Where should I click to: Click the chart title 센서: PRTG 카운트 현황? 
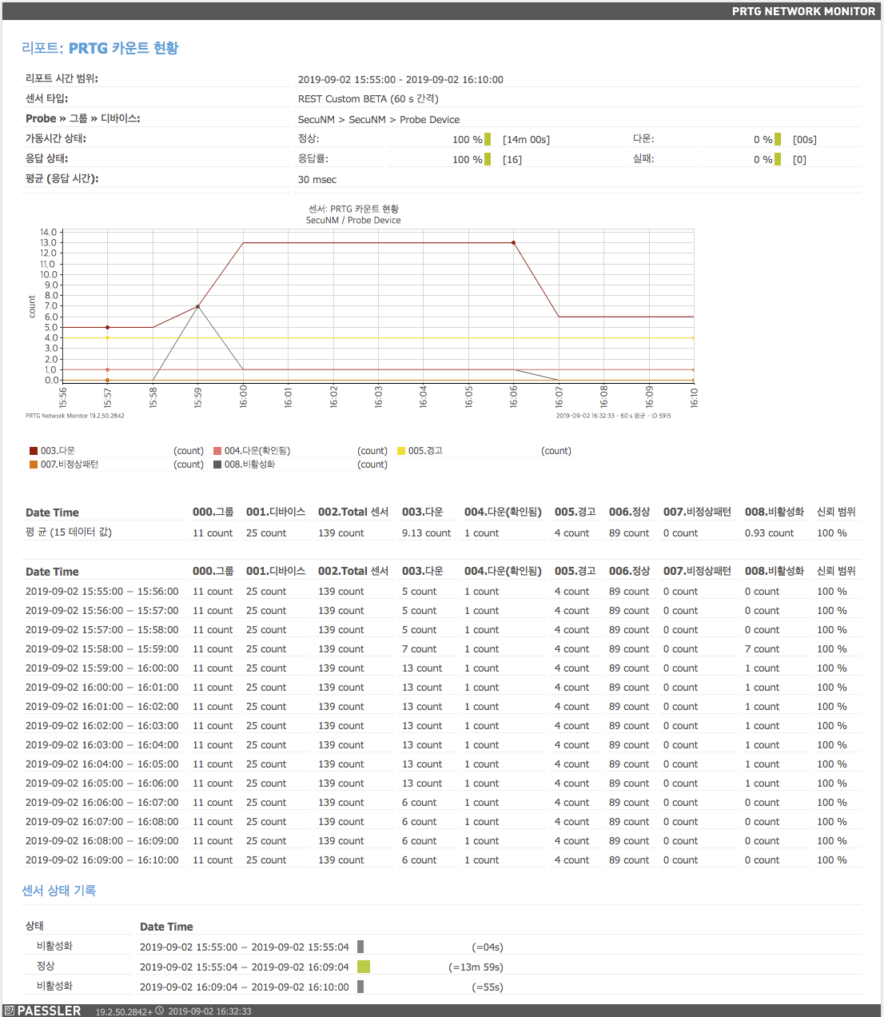point(353,209)
